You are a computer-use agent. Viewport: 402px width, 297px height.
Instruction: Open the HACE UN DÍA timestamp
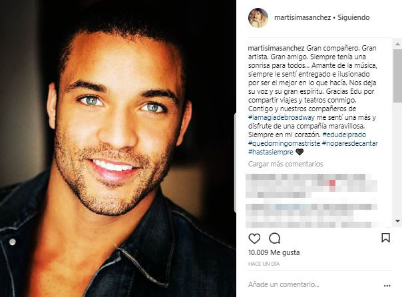pyautogui.click(x=264, y=264)
